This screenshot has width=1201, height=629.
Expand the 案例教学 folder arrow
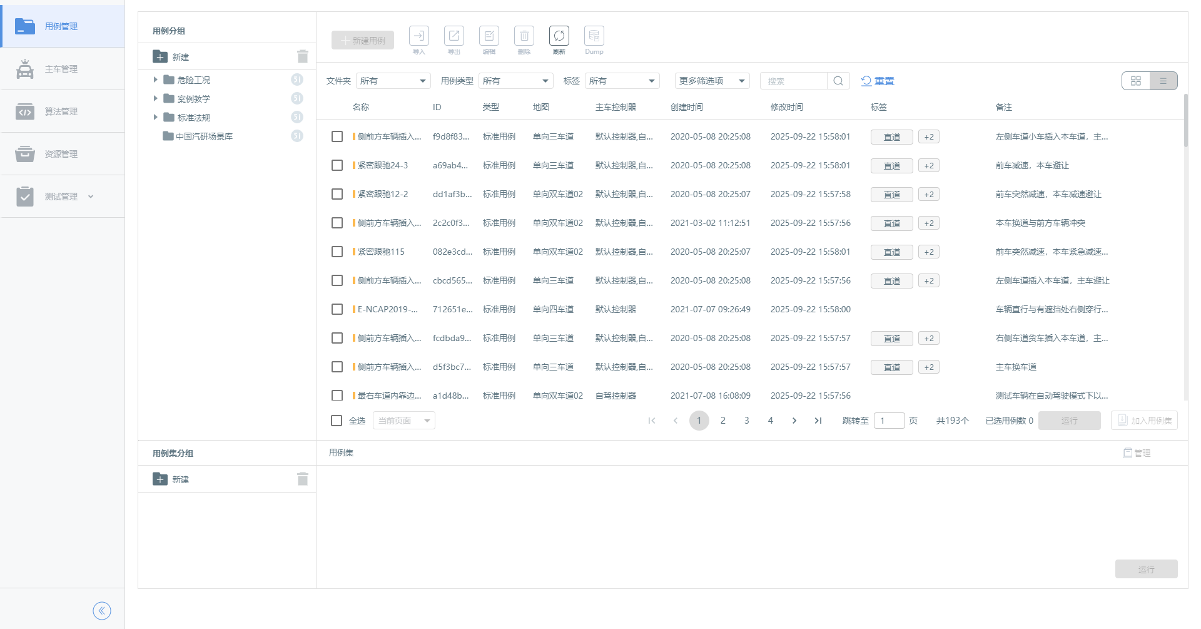[155, 99]
